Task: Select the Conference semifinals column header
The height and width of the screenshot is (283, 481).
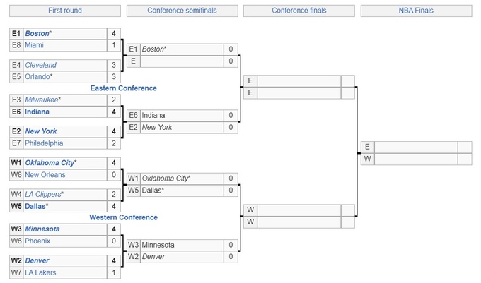Action: click(x=182, y=11)
